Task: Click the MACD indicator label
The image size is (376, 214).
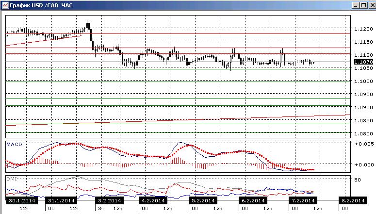Action: point(14,145)
